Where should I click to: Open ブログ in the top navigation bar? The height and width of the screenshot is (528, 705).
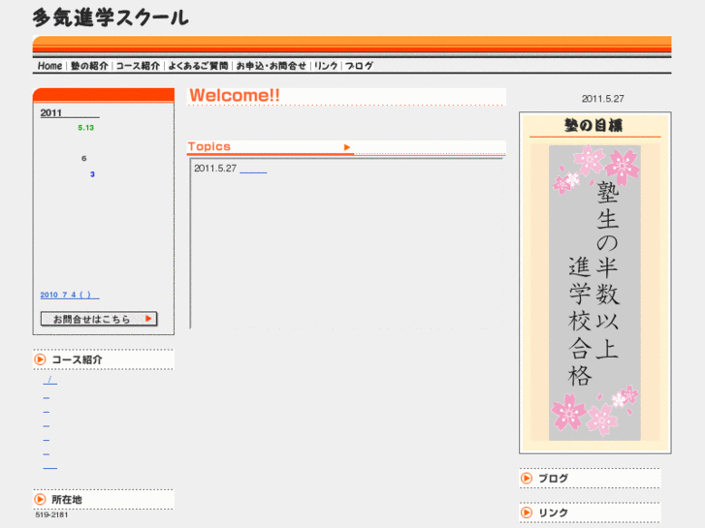point(359,66)
